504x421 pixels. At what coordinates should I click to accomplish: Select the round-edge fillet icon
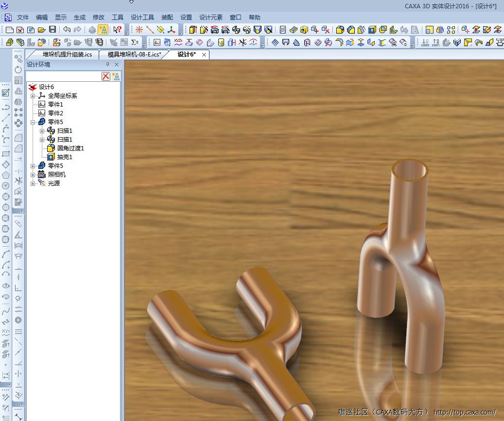340,30
